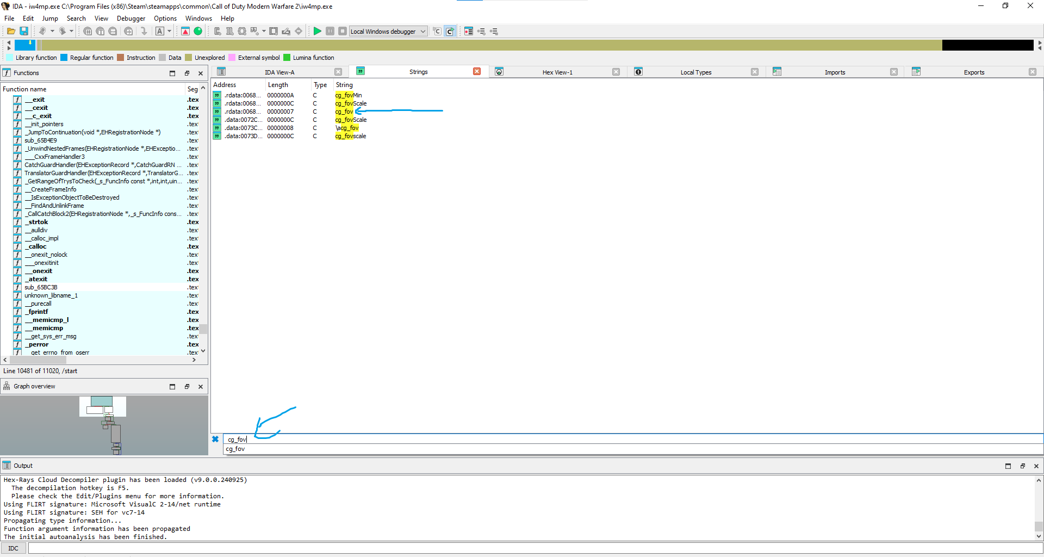Close the IDA View-A tab
This screenshot has height=557, width=1044.
338,72
